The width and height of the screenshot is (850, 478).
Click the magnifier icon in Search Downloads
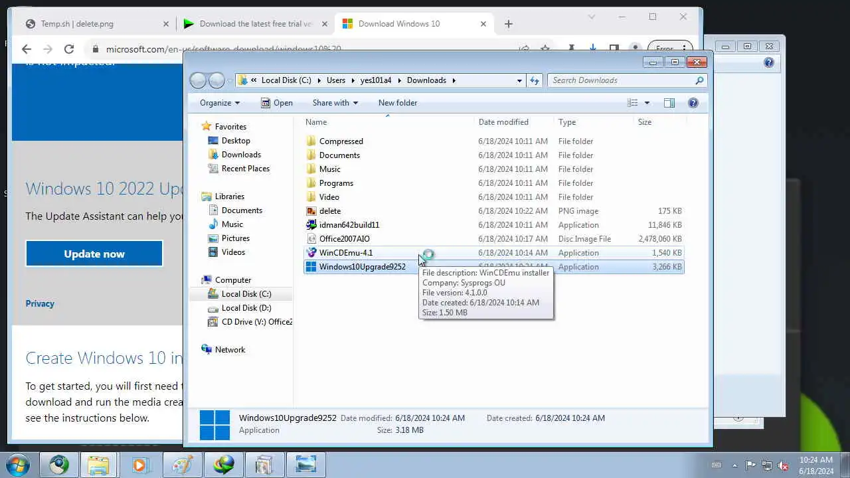click(699, 80)
